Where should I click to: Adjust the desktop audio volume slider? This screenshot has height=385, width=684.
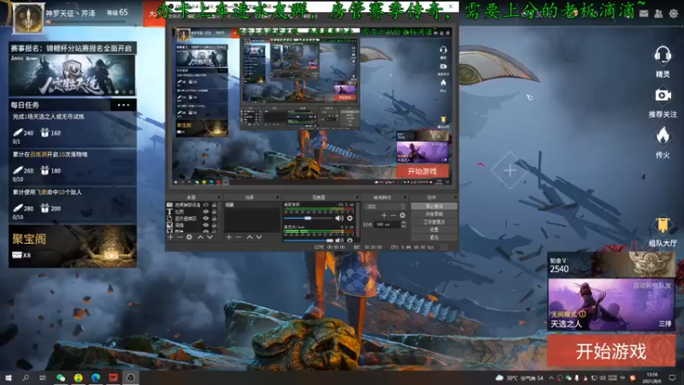point(308,218)
